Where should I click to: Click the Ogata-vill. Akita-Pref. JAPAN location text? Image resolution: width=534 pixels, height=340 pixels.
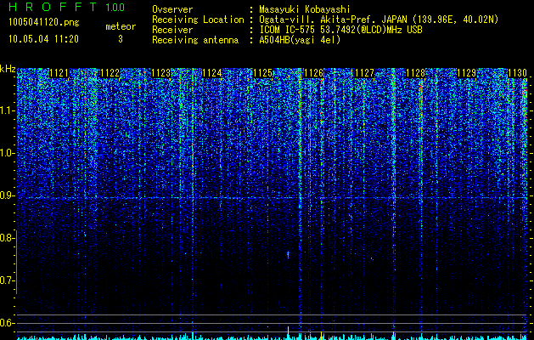pos(379,20)
